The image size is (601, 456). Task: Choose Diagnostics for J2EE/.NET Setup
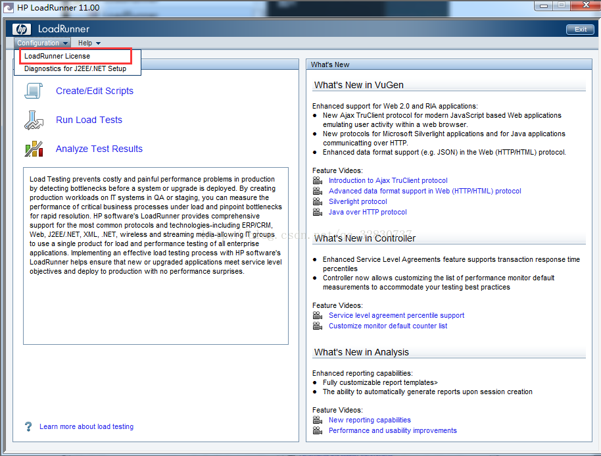tap(75, 68)
